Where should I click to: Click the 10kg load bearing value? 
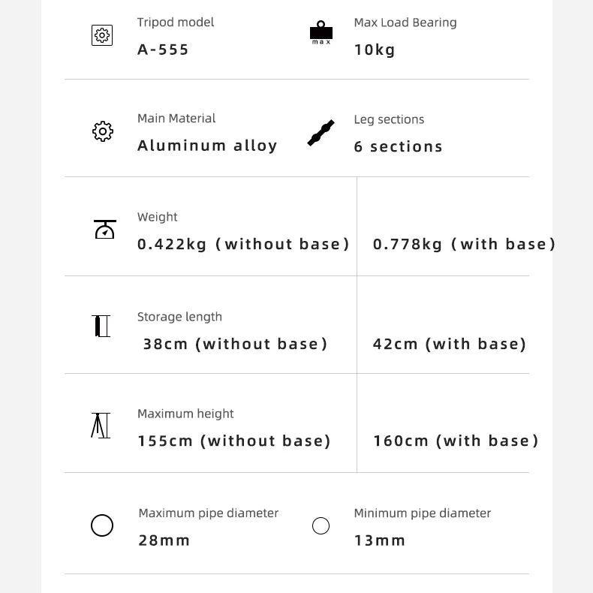click(375, 50)
